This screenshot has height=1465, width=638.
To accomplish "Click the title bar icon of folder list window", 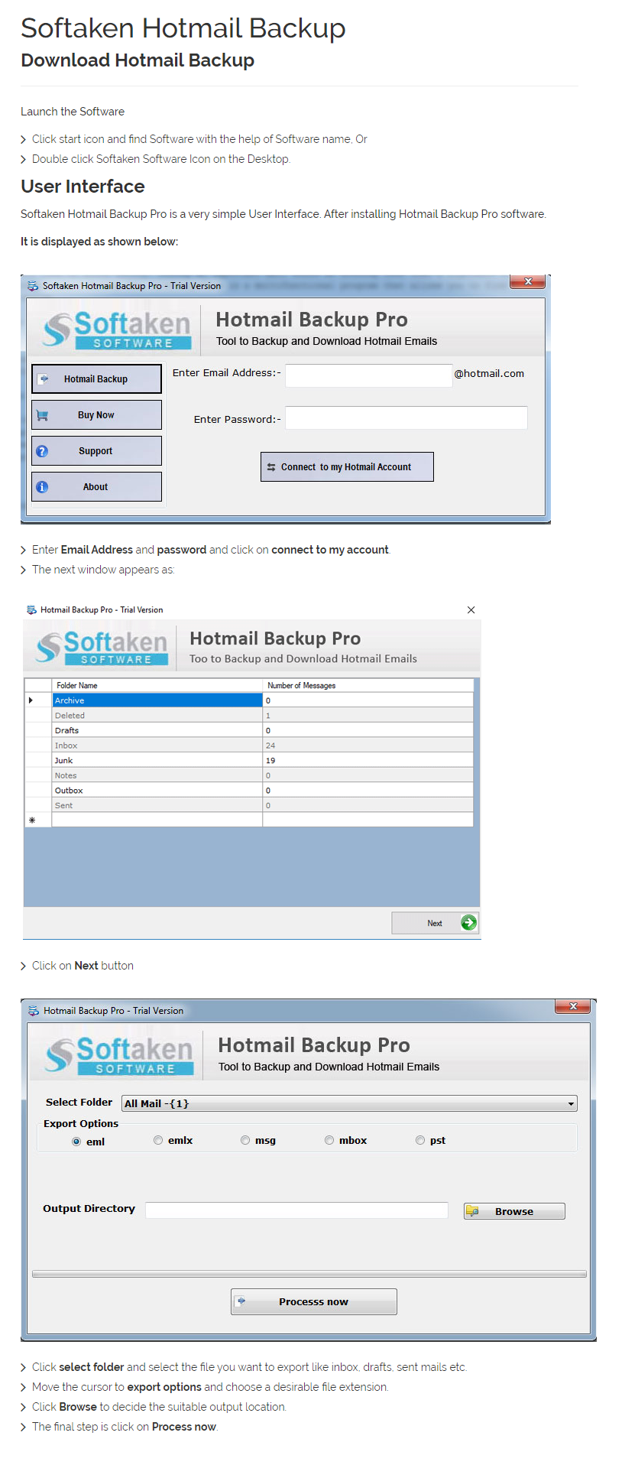I will (x=31, y=609).
